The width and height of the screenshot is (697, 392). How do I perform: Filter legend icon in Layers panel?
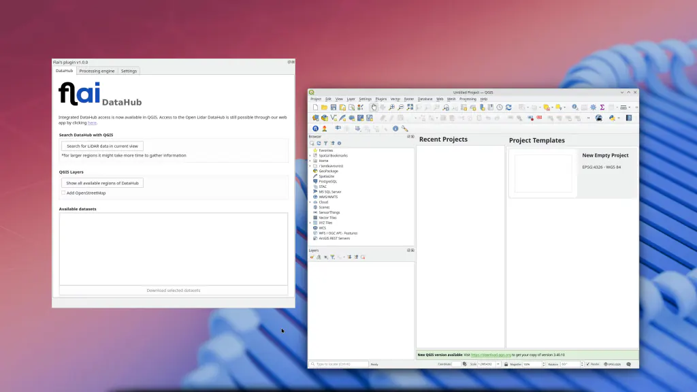tap(332, 257)
